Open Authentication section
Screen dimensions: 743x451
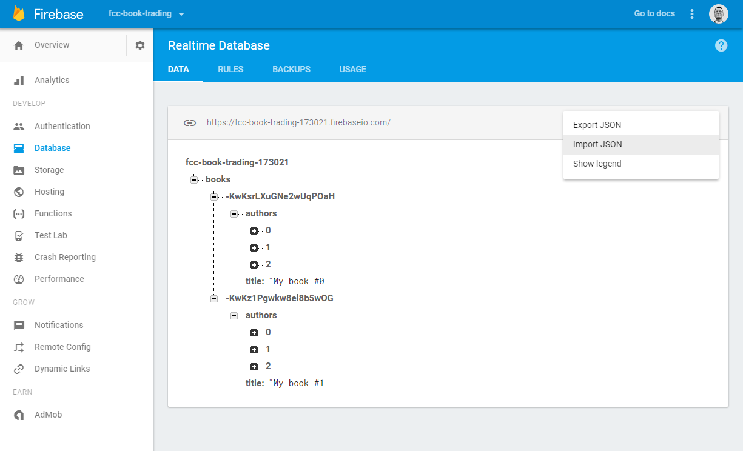pyautogui.click(x=62, y=126)
